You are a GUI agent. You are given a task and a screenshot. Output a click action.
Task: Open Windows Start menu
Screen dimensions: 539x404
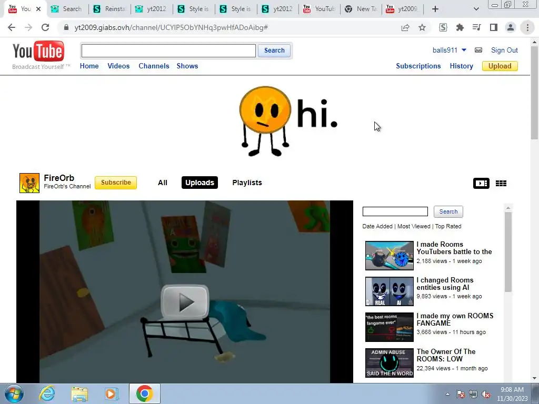pyautogui.click(x=14, y=393)
